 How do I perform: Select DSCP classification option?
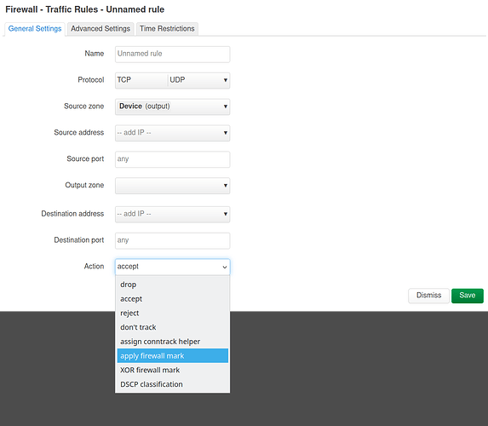172,384
